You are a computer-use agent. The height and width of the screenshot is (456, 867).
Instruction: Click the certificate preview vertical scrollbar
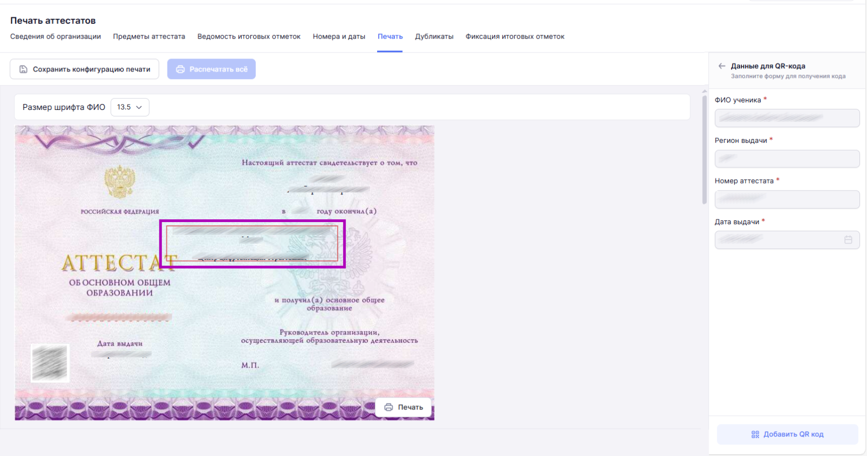pos(704,149)
